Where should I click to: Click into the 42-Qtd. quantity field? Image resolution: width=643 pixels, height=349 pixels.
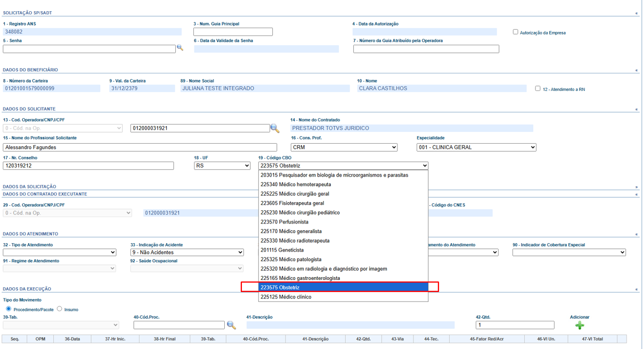tap(515, 325)
